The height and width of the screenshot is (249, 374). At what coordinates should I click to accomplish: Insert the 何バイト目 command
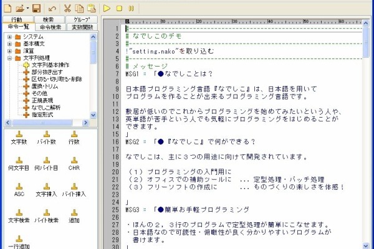[46, 164]
